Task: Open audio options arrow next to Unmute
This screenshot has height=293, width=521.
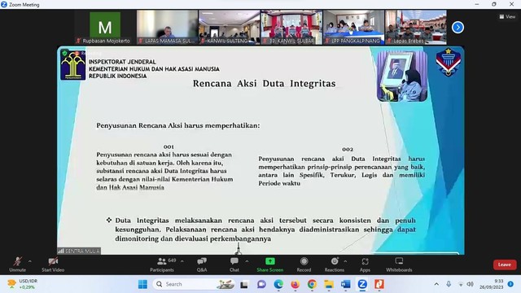Action: [x=30, y=262]
